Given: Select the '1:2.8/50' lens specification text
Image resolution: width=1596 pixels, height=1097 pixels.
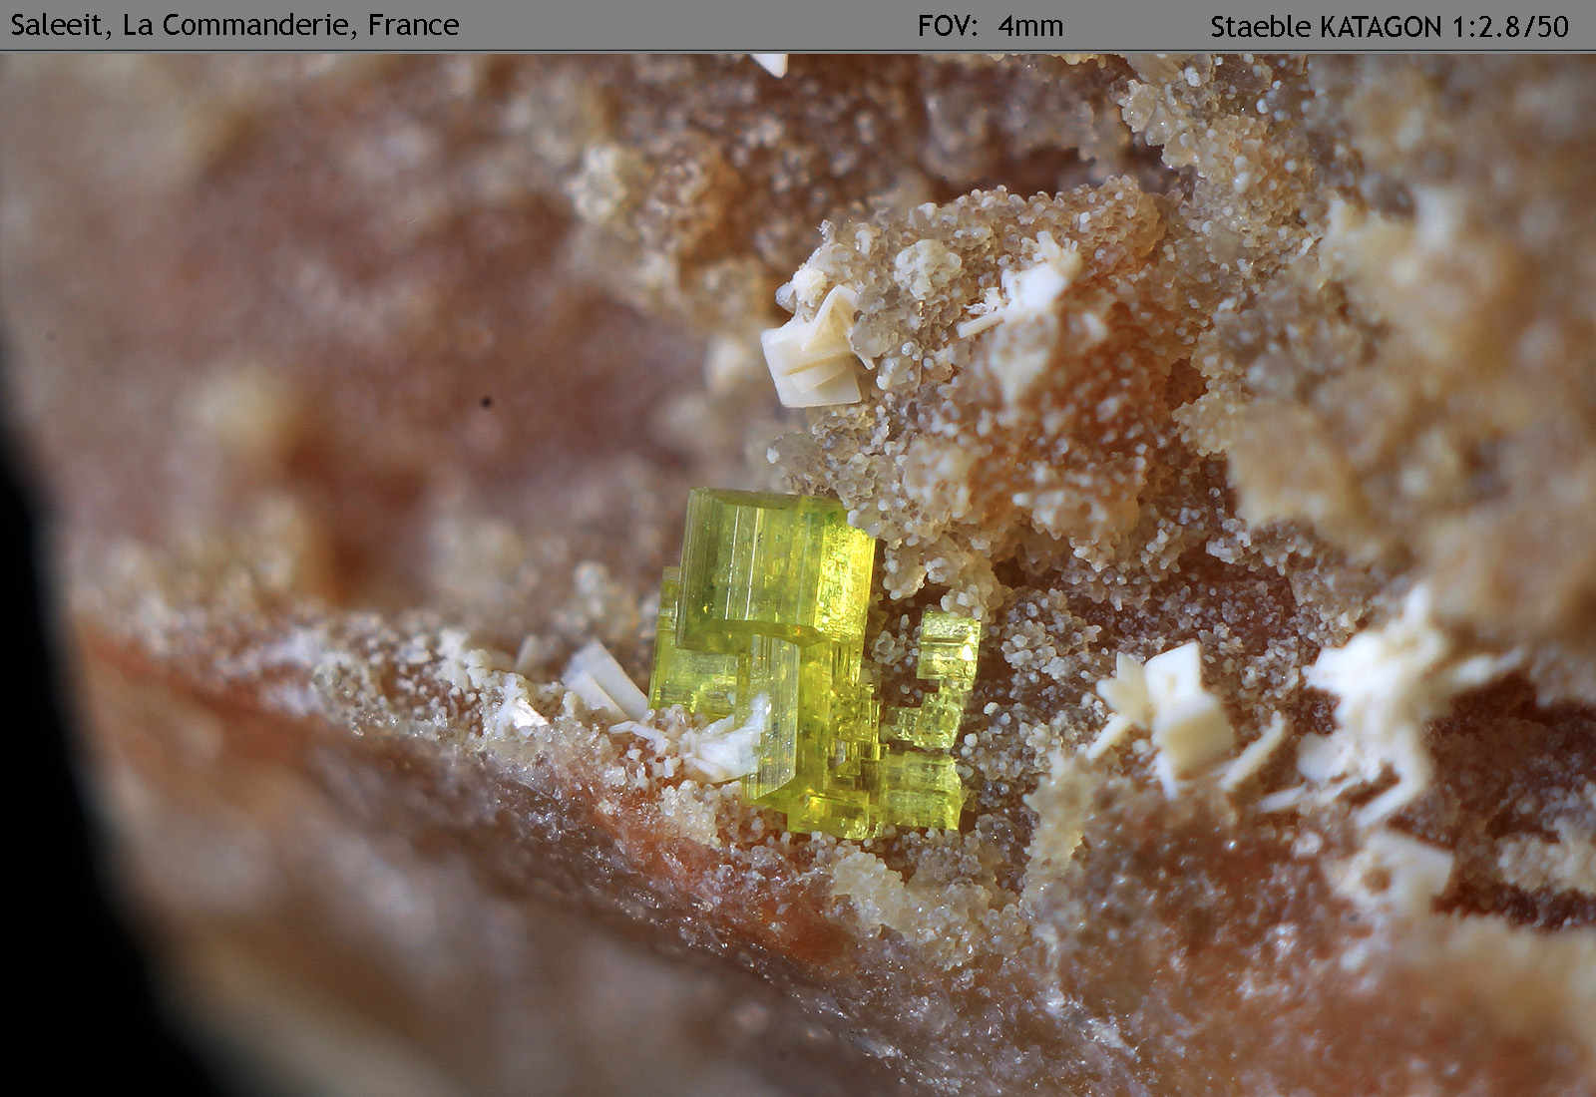Looking at the screenshot, I should point(1511,27).
